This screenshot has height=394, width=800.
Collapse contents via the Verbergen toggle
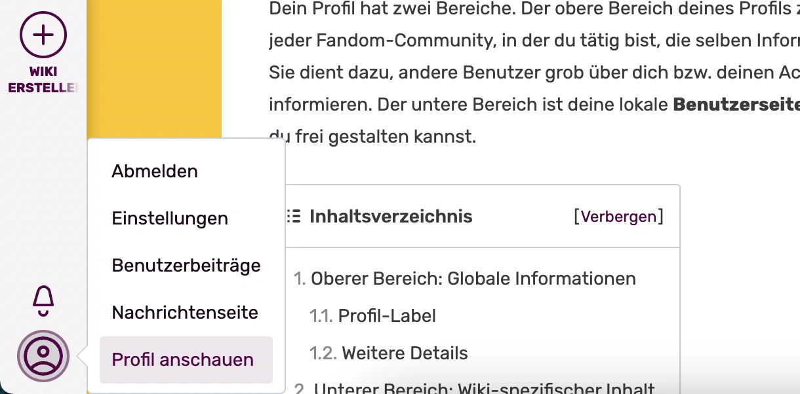coord(618,217)
